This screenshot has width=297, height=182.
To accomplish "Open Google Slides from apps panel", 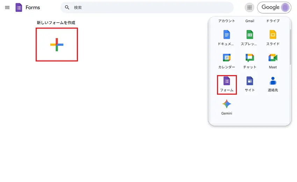I will pos(273,37).
